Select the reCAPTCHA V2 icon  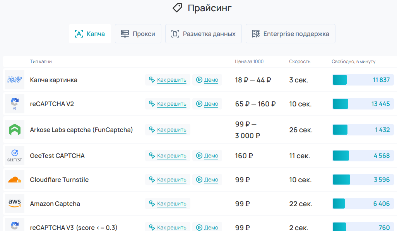coord(14,104)
